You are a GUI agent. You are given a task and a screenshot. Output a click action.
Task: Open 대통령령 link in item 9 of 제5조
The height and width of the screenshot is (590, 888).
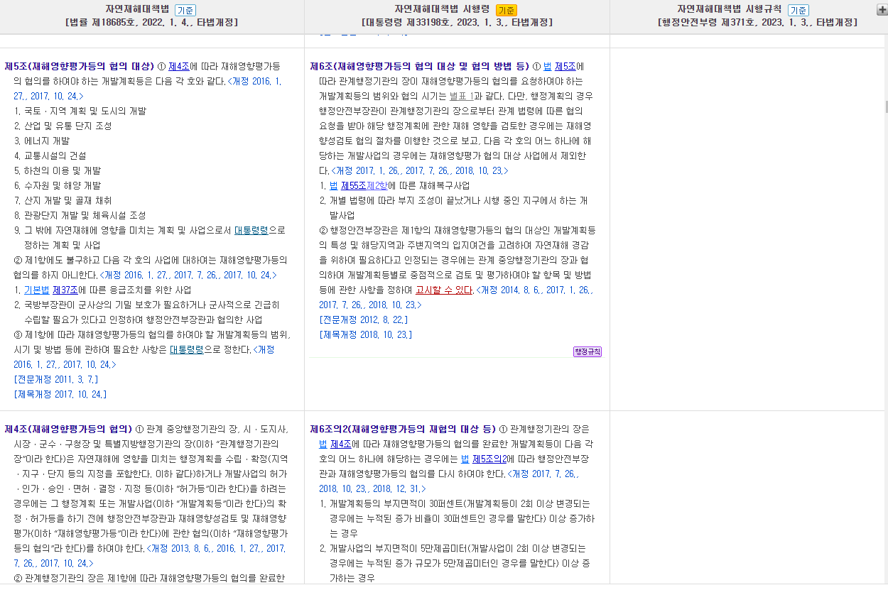pos(251,230)
